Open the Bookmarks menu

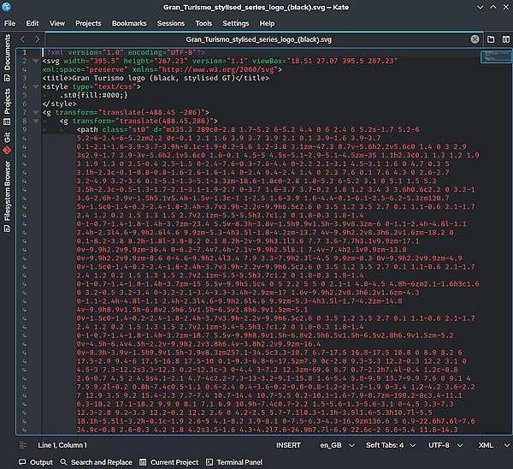129,23
